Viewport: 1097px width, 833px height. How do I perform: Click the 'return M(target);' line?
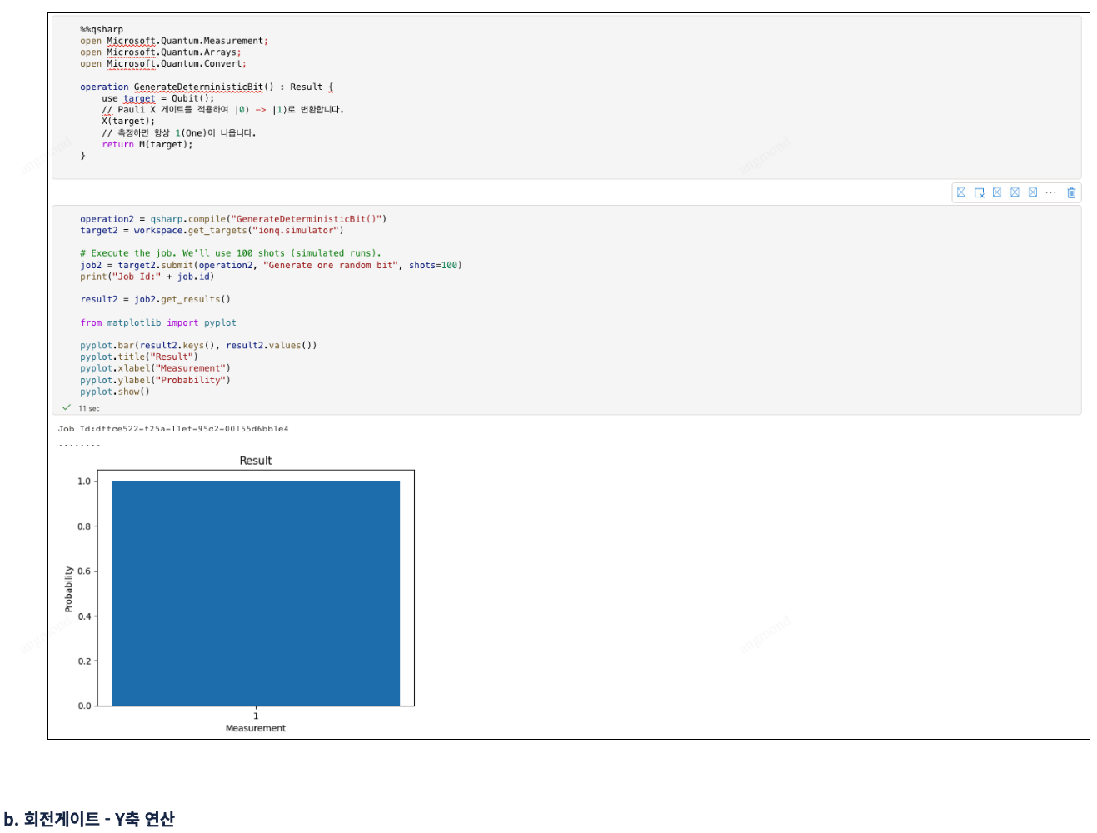pos(147,144)
